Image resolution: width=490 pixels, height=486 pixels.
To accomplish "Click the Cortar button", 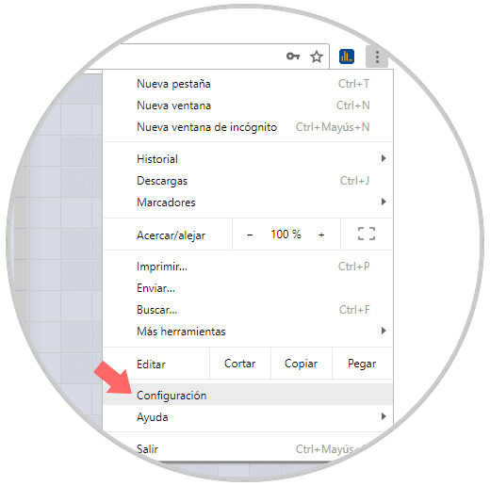I will point(240,364).
